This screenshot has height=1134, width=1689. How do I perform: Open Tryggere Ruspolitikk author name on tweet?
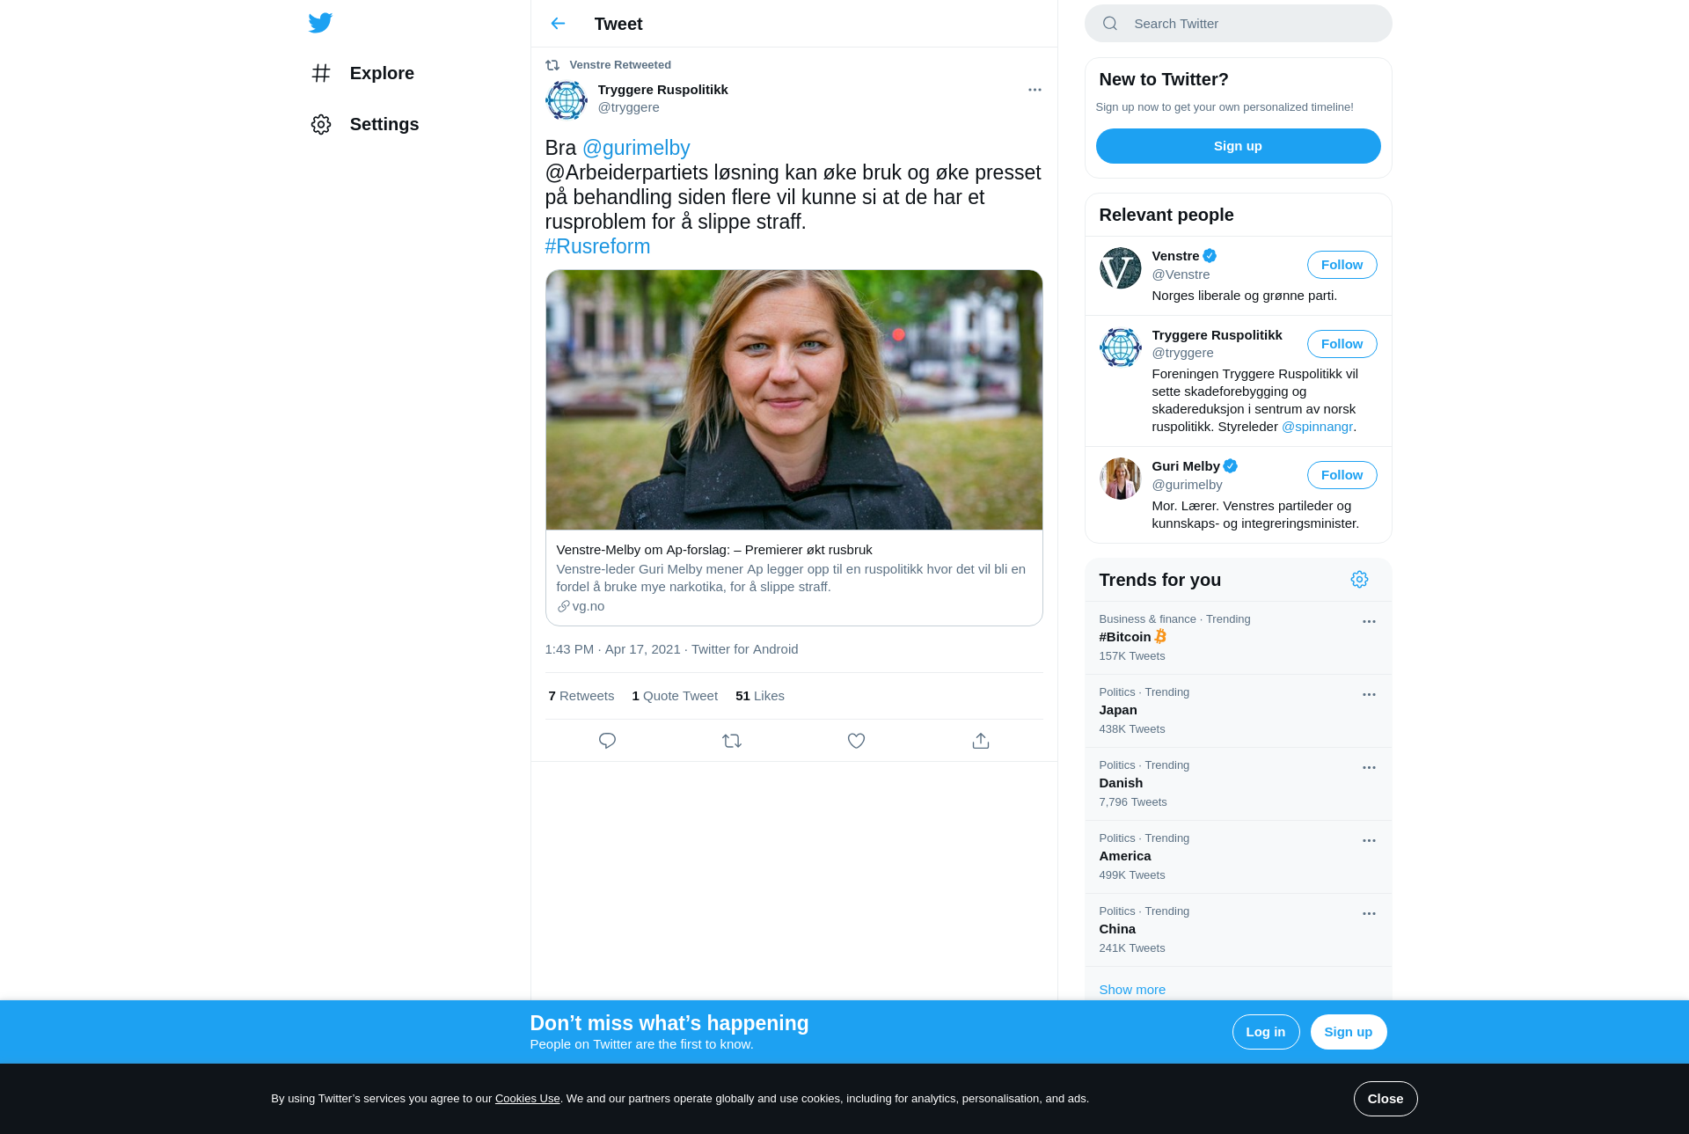click(x=663, y=90)
